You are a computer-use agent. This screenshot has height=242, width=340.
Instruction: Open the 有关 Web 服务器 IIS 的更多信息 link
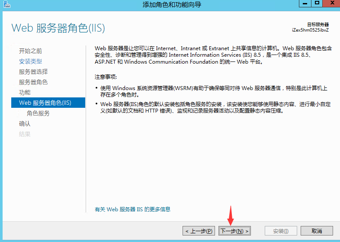coord(132,210)
